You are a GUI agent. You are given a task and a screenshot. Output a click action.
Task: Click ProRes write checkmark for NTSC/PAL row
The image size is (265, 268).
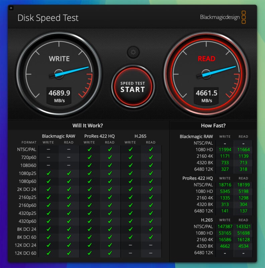[89, 149]
